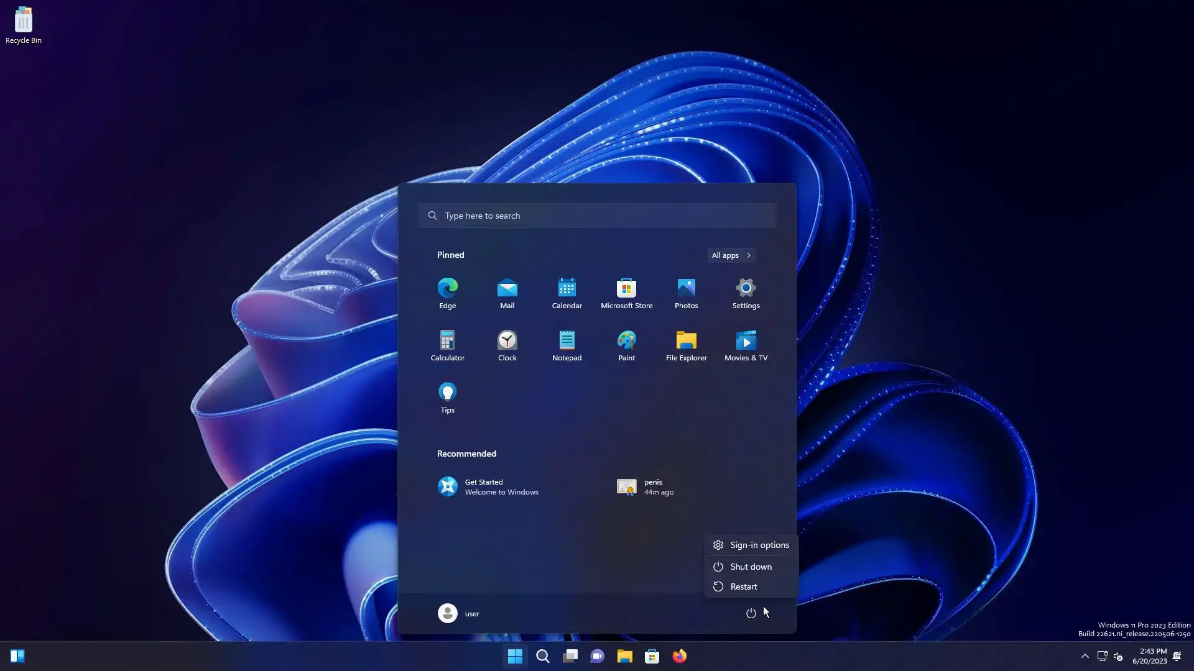
Task: Launch the Calculator app
Action: click(x=447, y=345)
